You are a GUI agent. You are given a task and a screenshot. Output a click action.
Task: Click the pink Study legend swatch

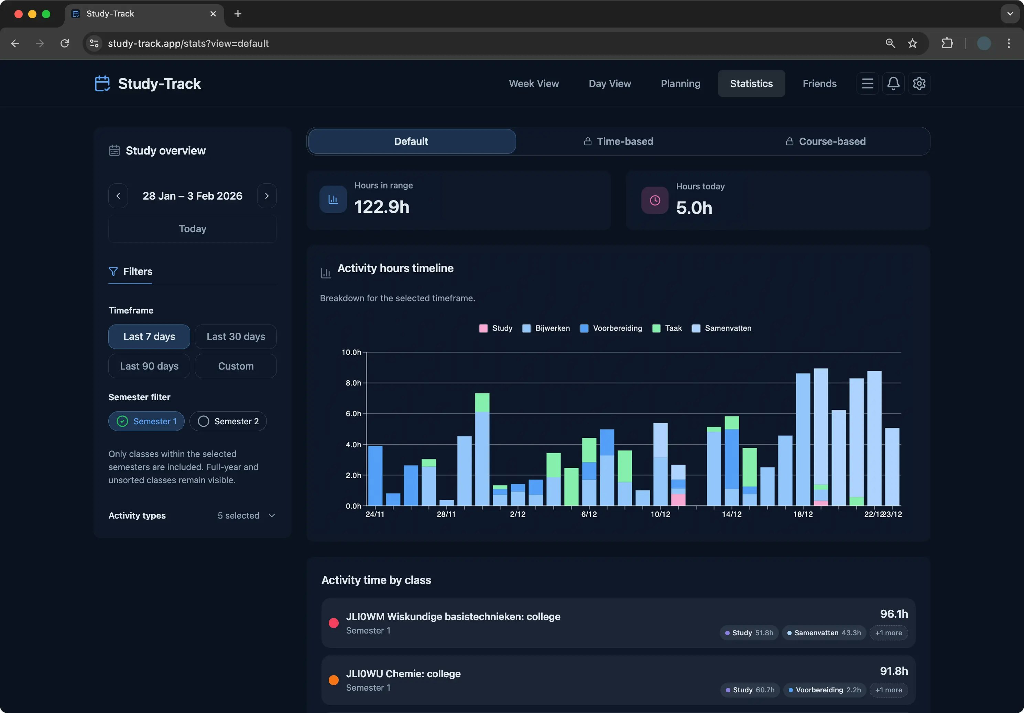click(483, 328)
